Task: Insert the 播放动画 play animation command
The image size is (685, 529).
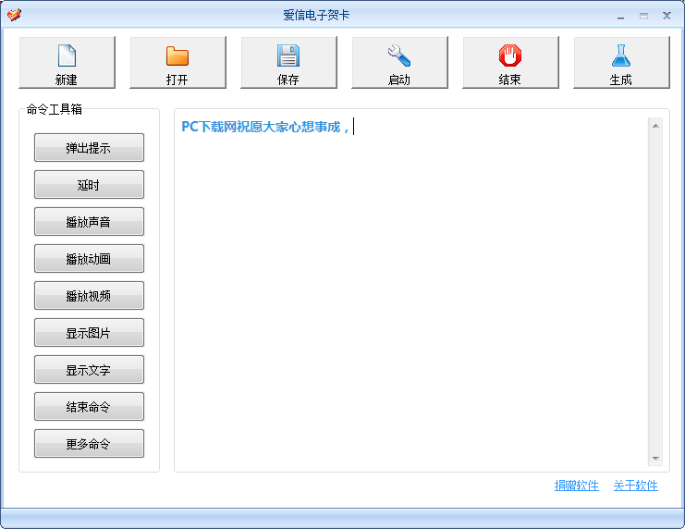Action: click(x=89, y=259)
